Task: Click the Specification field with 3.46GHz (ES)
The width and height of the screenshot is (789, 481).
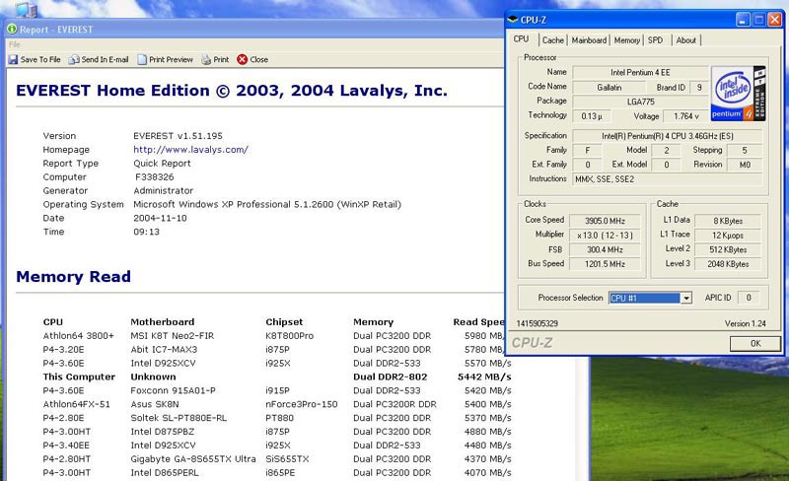Action: click(x=668, y=136)
